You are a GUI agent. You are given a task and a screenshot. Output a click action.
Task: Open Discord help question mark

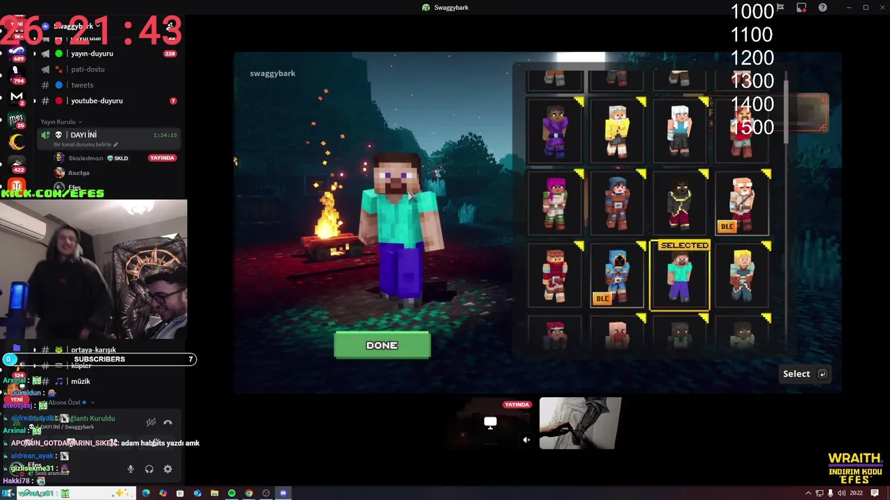[823, 8]
